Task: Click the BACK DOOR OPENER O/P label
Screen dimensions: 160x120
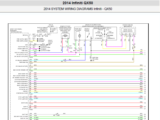Action: [x=21, y=70]
